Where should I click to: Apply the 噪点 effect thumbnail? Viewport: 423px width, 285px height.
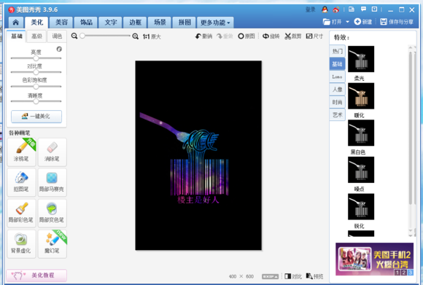pos(361,170)
